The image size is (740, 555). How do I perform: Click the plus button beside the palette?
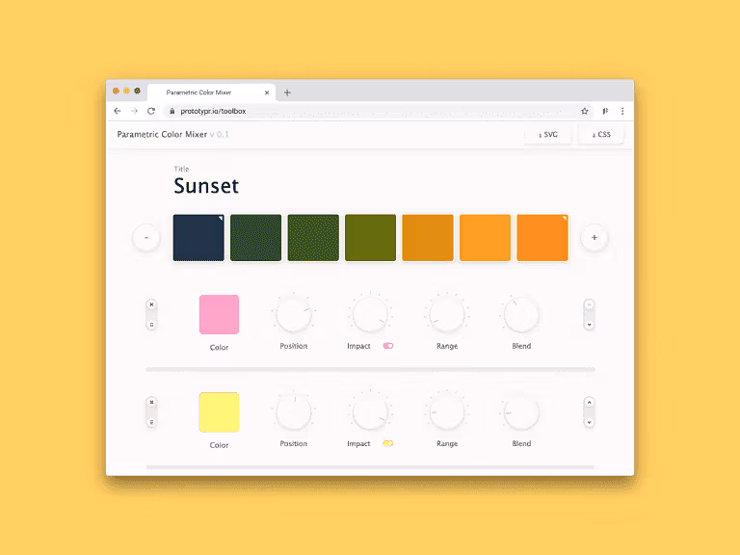tap(594, 237)
